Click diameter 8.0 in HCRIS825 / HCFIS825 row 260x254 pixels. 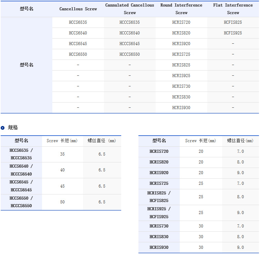click(x=240, y=197)
